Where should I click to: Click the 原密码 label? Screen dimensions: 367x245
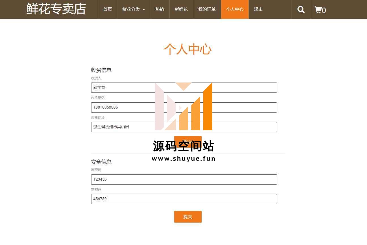96,170
